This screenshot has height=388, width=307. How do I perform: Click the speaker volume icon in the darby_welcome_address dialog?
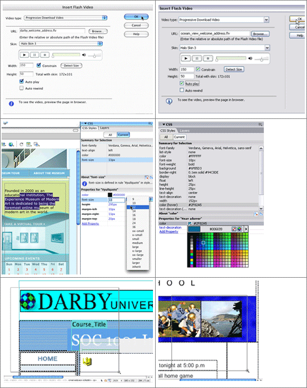(x=84, y=55)
